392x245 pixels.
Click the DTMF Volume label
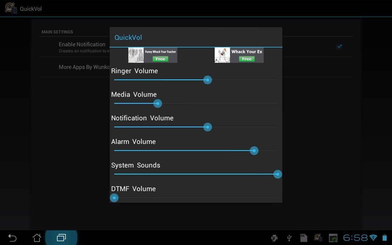point(134,189)
